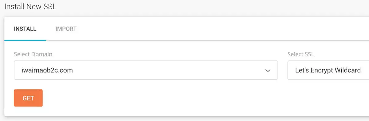Switch to the IMPORT tab

coord(66,29)
